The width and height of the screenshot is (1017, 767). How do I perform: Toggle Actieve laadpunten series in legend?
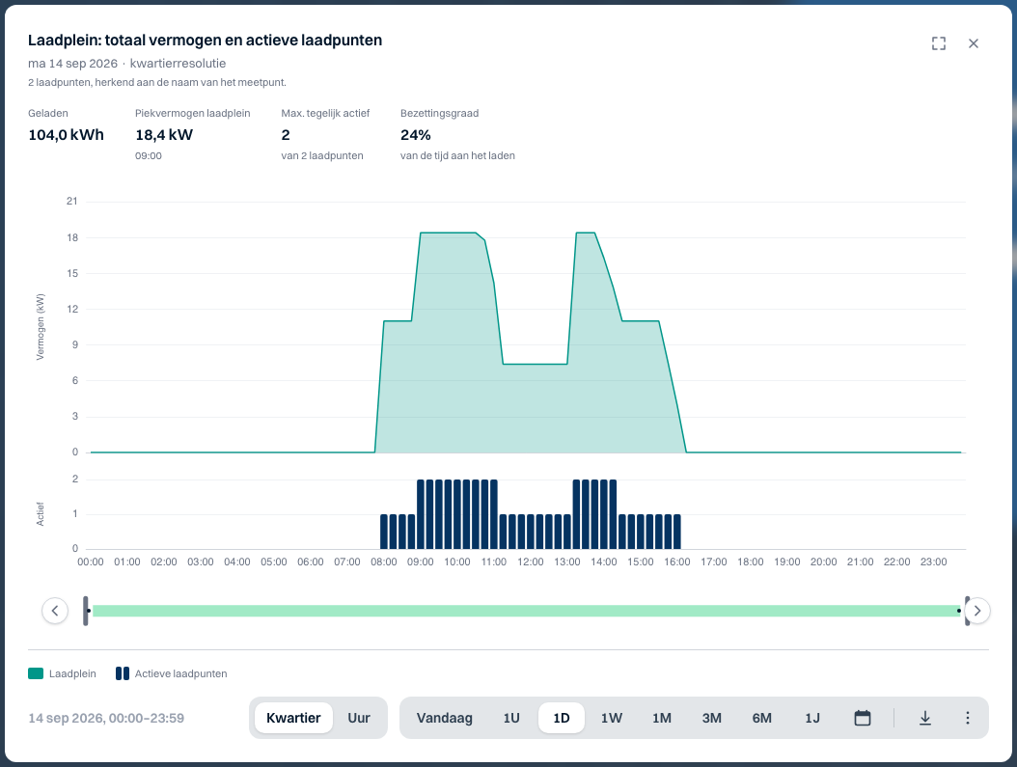click(171, 673)
